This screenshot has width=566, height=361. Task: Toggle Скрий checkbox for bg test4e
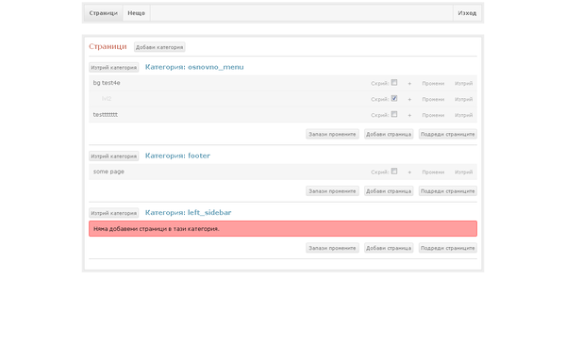394,83
